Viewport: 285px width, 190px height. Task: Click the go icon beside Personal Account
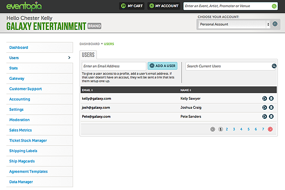coord(275,24)
